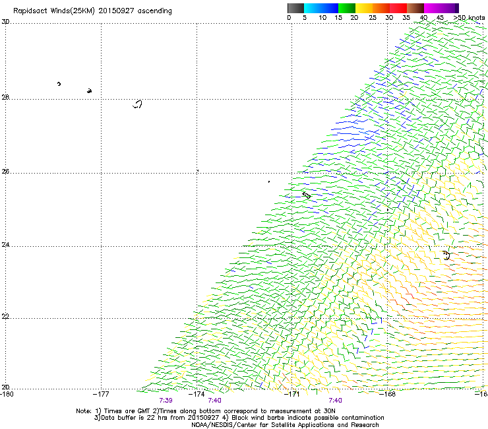Pick the green 15-20 knots legend swatch

tap(347, 8)
